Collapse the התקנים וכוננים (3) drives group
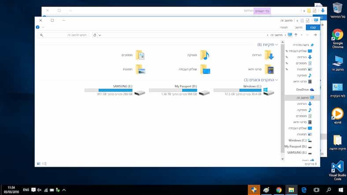 [277, 80]
